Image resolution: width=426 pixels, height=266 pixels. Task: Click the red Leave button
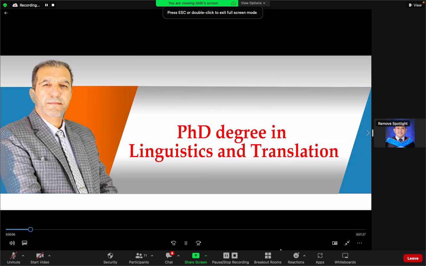click(413, 258)
